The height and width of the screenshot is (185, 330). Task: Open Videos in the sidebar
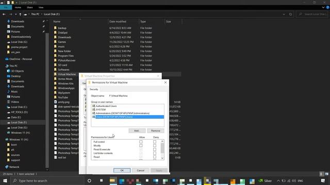tap(15, 102)
